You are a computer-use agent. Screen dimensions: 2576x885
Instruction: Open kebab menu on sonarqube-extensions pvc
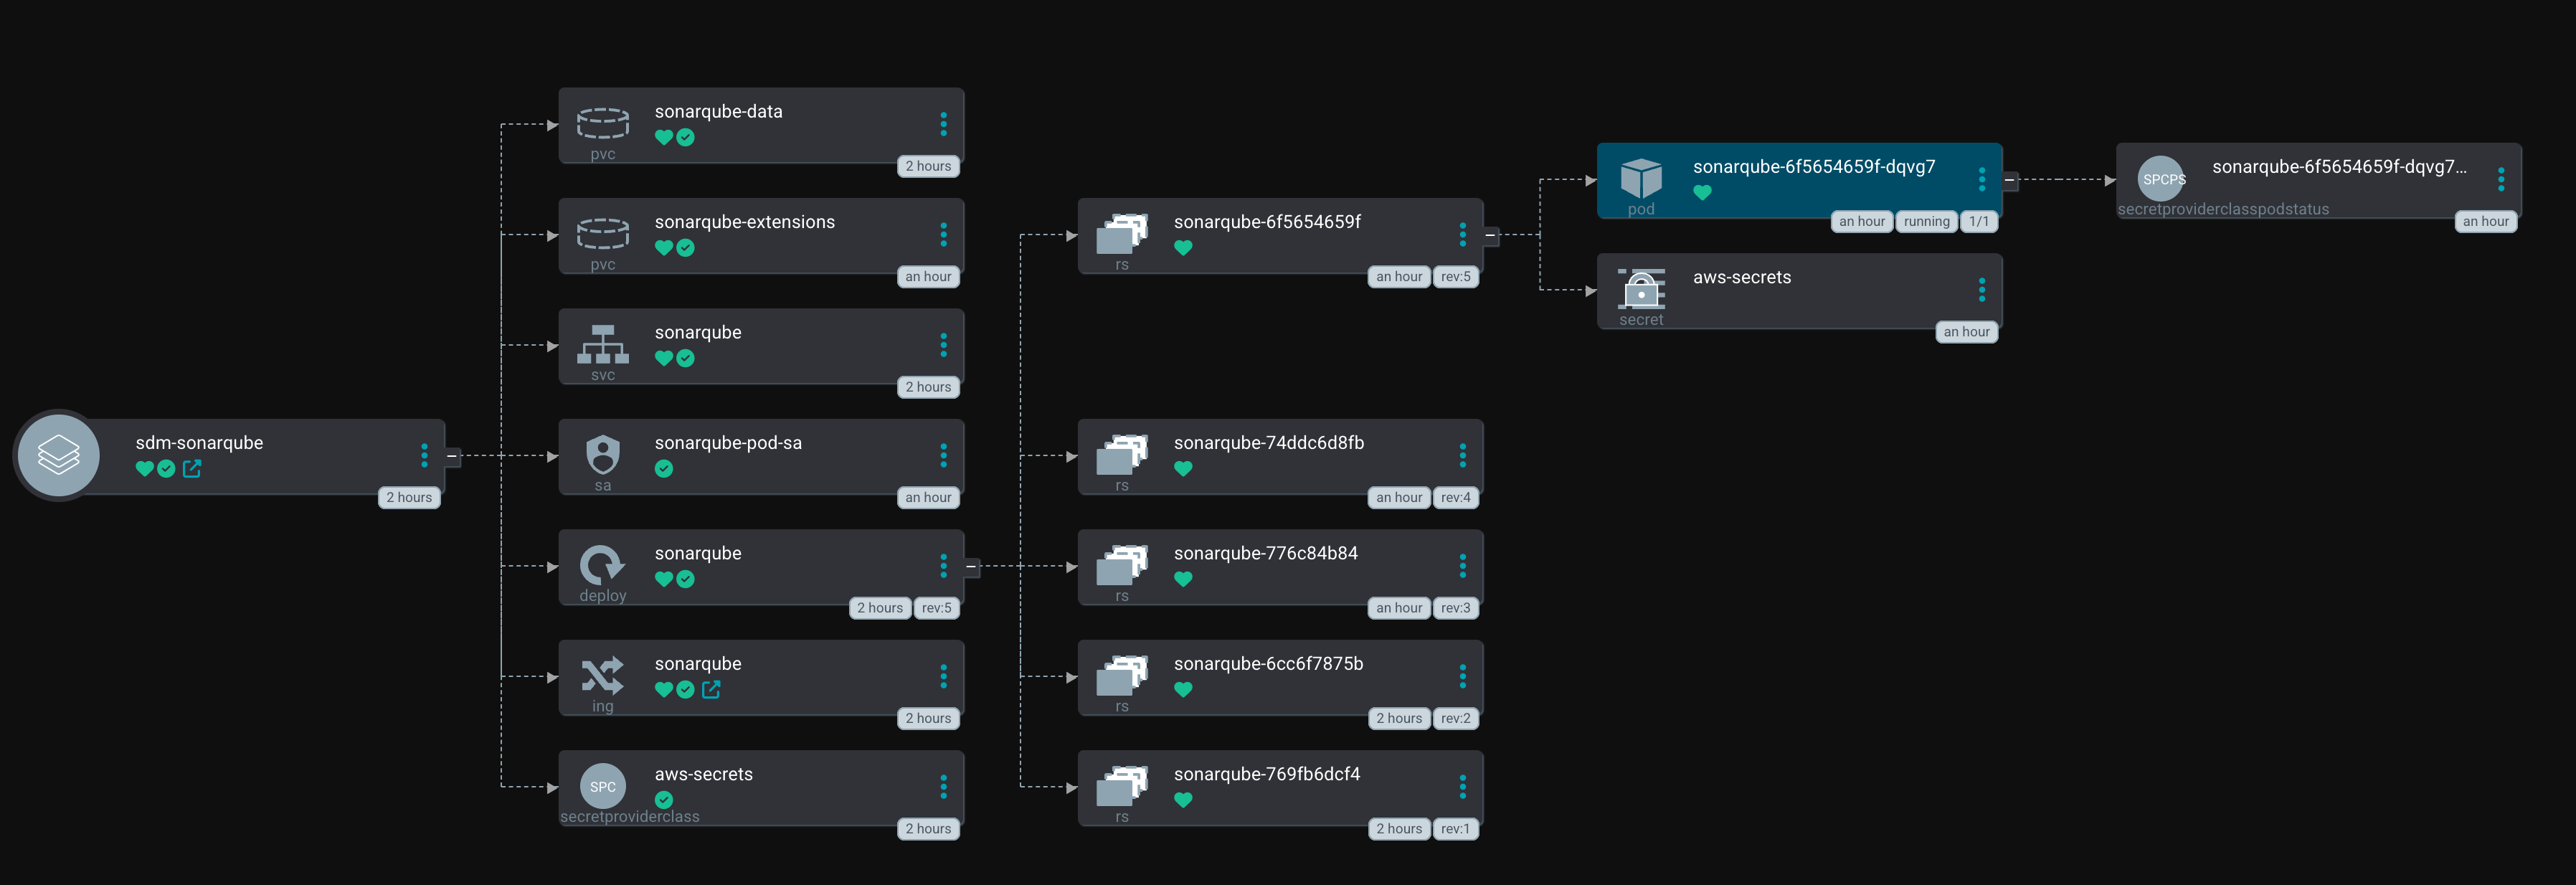click(x=943, y=235)
